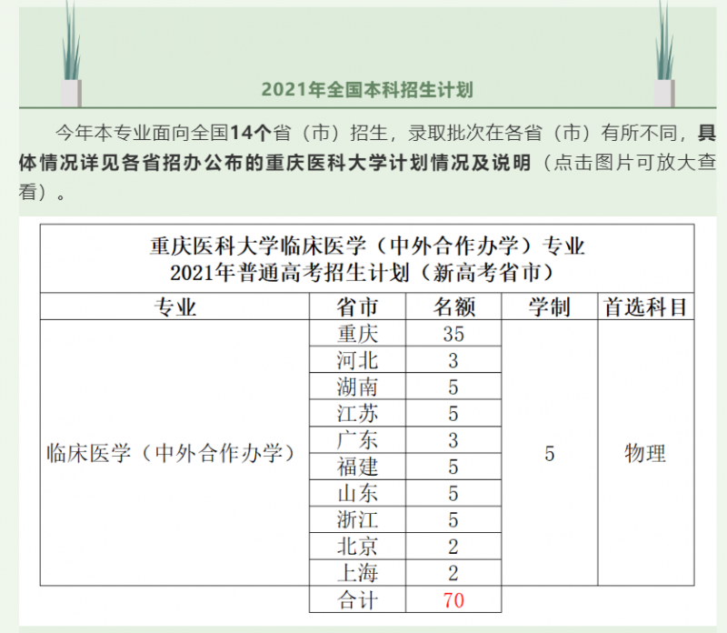Select the quota value "35" for 重庆
This screenshot has width=727, height=633.
[x=453, y=333]
